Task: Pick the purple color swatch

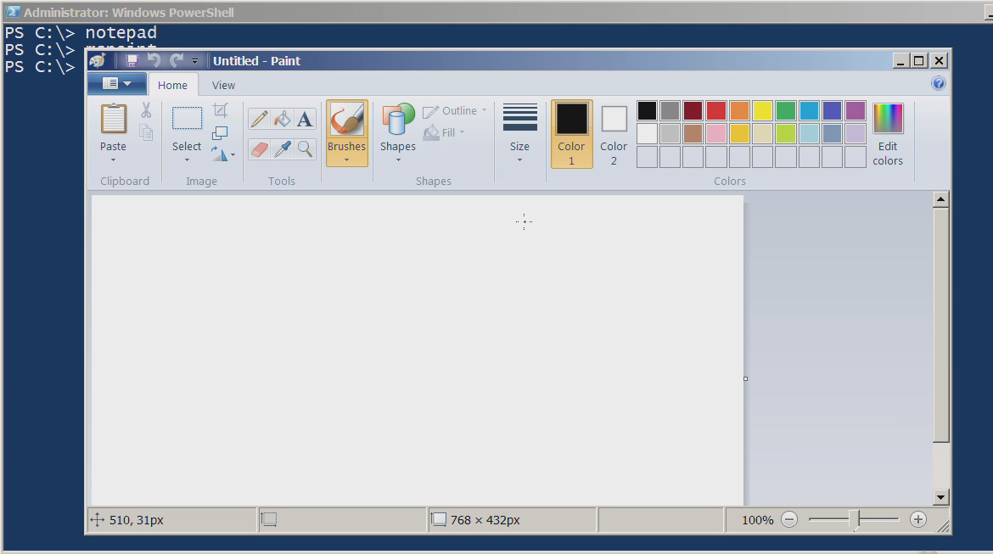Action: pyautogui.click(x=856, y=111)
